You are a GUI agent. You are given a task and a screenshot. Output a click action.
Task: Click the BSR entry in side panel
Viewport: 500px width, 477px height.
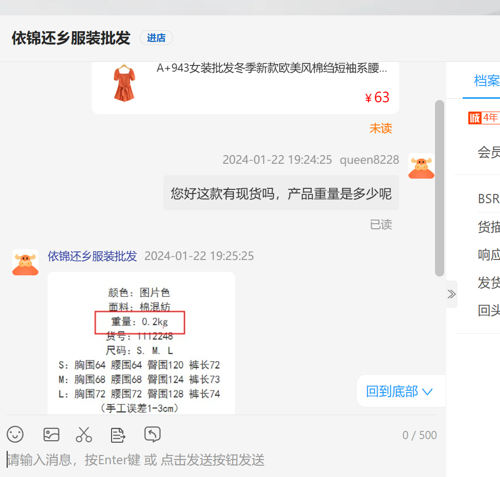[x=489, y=199]
